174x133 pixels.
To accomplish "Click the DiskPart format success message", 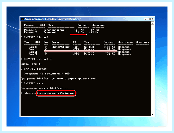I will tap(59, 78).
